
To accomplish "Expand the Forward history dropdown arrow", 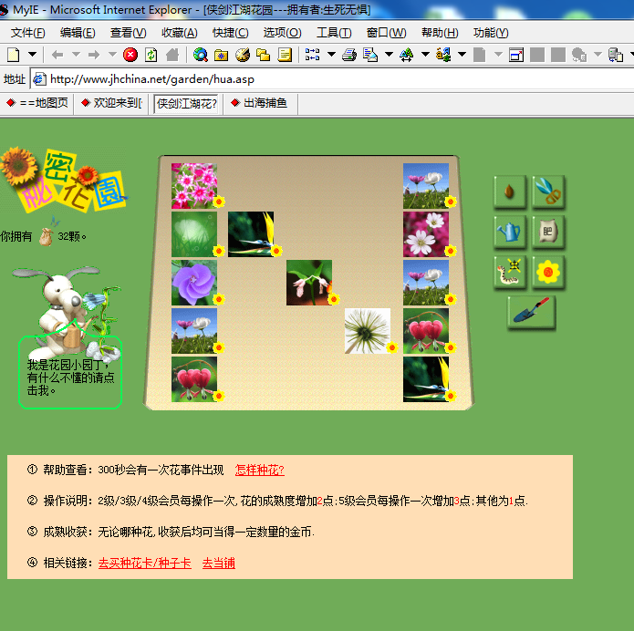I will pyautogui.click(x=112, y=54).
